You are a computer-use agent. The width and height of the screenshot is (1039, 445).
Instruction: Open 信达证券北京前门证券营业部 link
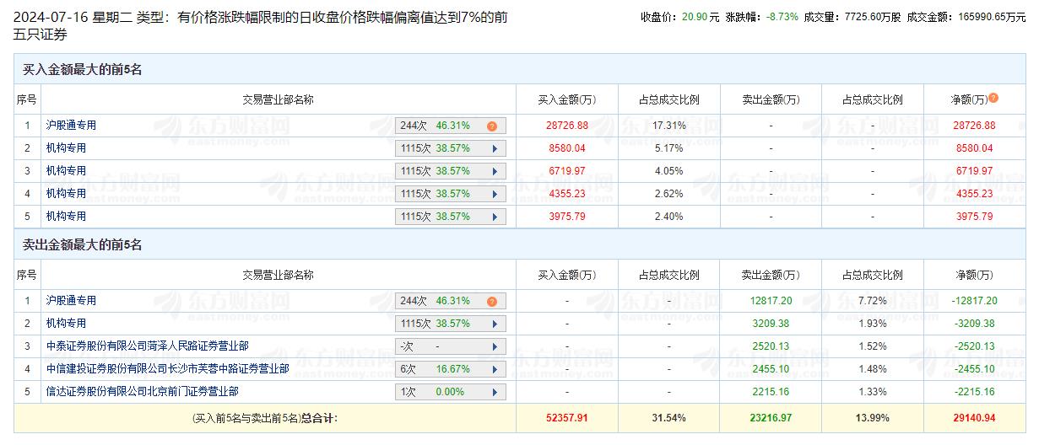[x=142, y=391]
